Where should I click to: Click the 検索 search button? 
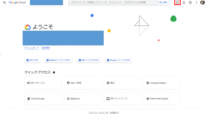163,2
